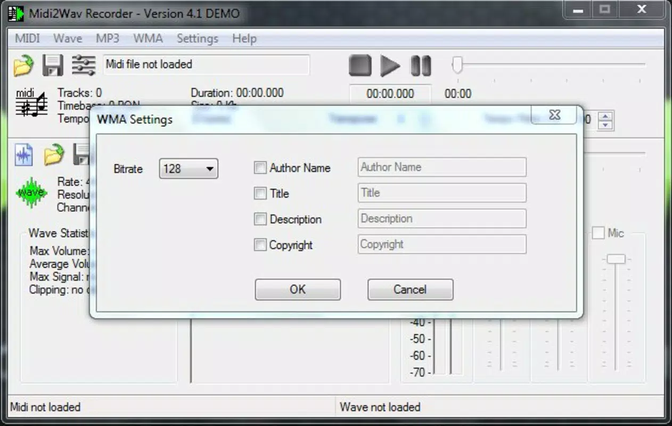
Task: Click the 'Duration: 00:00.000' text
Action: coord(237,93)
